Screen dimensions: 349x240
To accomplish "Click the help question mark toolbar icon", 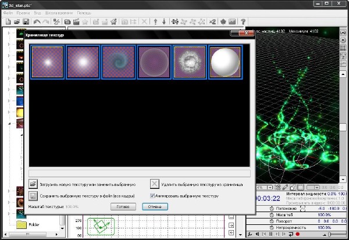I will (x=244, y=22).
